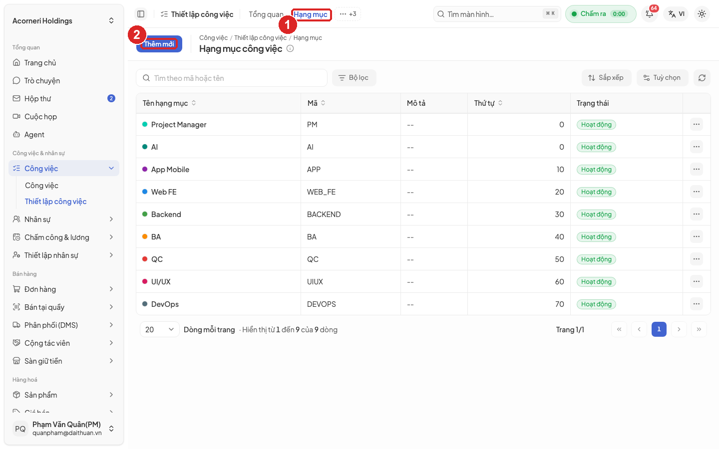719x449 pixels.
Task: Click info icon beside Hạng mục công việc
Action: click(x=290, y=48)
